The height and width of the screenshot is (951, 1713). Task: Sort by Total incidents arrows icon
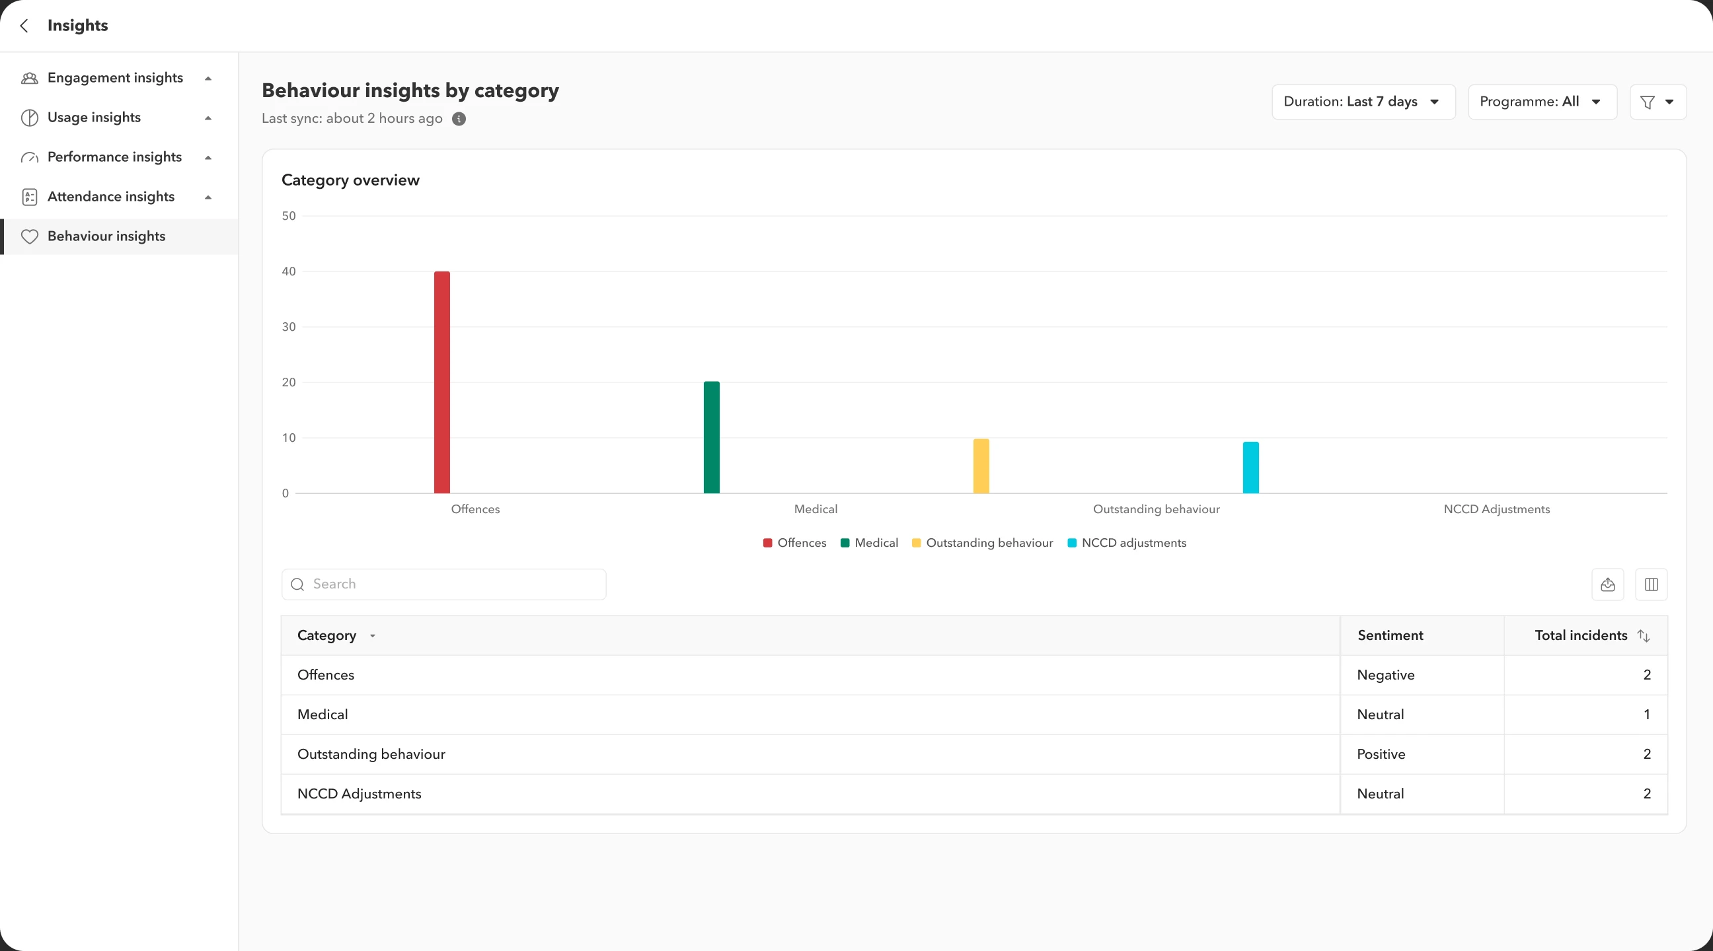coord(1643,636)
